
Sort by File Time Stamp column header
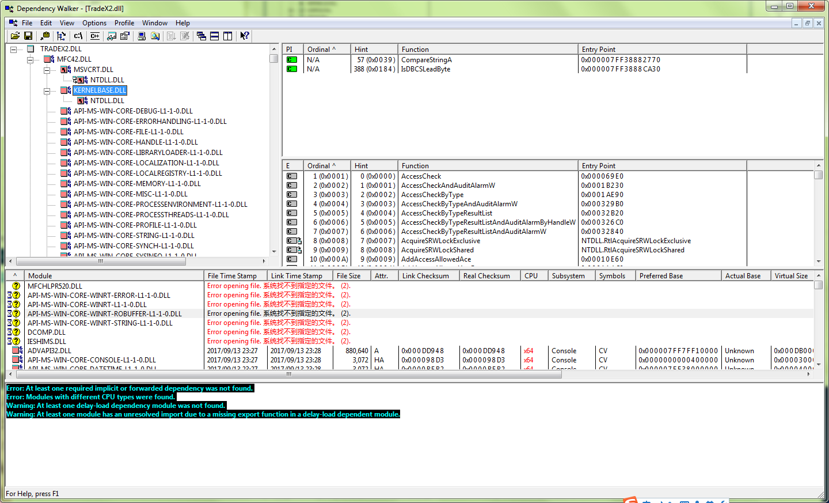[232, 276]
